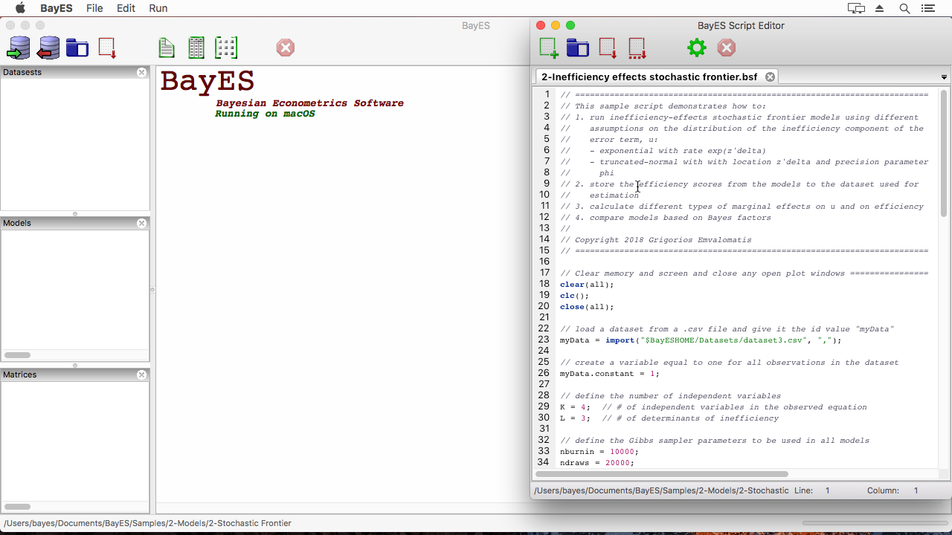Create a new script in Script Editor
Image resolution: width=952 pixels, height=535 pixels.
click(548, 48)
